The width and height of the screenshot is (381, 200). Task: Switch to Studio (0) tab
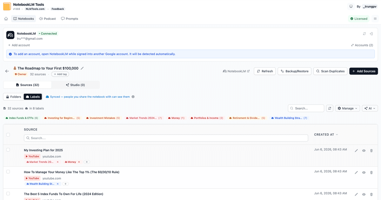[x=75, y=85]
